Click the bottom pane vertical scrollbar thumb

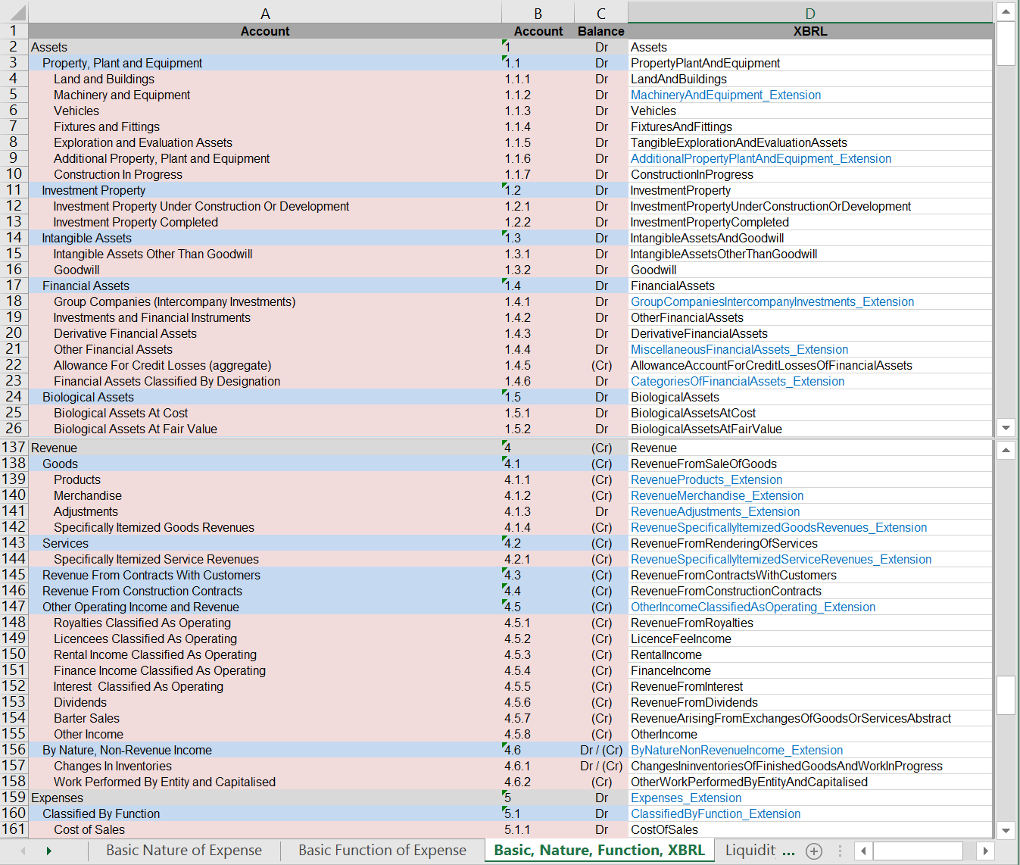tap(1006, 695)
